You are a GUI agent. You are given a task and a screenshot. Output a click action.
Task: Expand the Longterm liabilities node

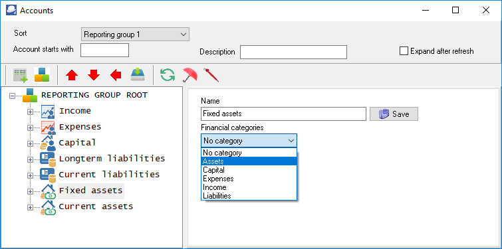coord(30,159)
